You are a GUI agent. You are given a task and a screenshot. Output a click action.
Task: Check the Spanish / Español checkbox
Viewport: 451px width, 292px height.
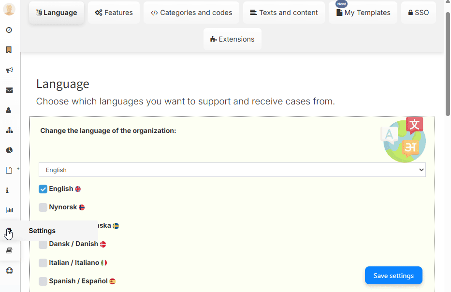click(43, 281)
